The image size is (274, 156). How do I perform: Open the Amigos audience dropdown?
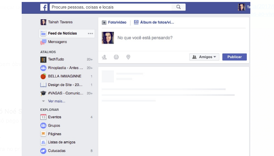pyautogui.click(x=204, y=57)
